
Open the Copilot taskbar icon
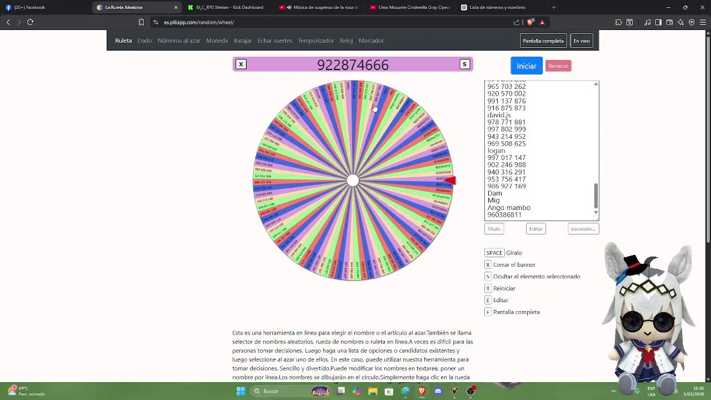[x=357, y=391]
